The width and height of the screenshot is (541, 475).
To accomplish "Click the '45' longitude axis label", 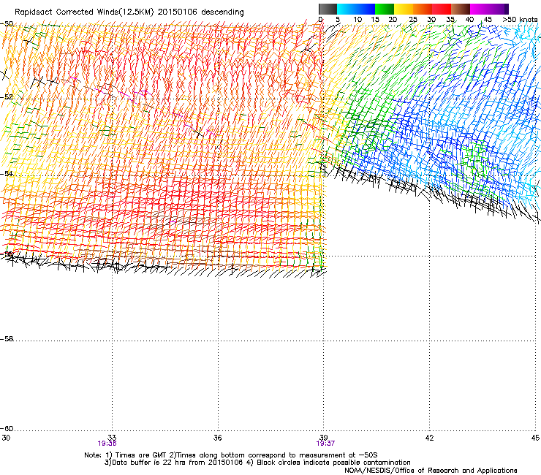I will (x=535, y=438).
